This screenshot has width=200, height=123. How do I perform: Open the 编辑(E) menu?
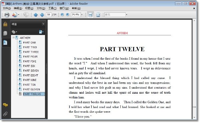18,8
